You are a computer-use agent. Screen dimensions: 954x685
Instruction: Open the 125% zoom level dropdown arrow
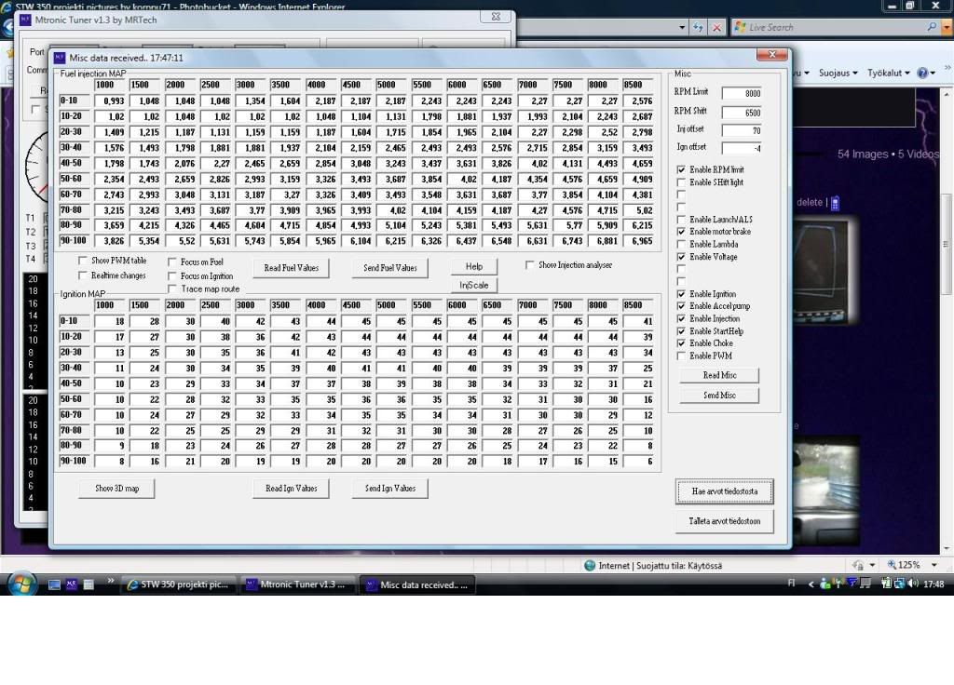click(x=934, y=565)
